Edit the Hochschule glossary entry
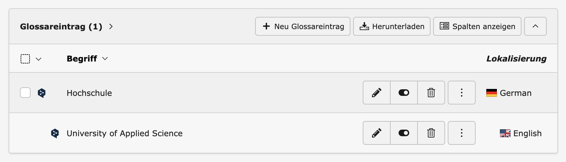 point(376,93)
